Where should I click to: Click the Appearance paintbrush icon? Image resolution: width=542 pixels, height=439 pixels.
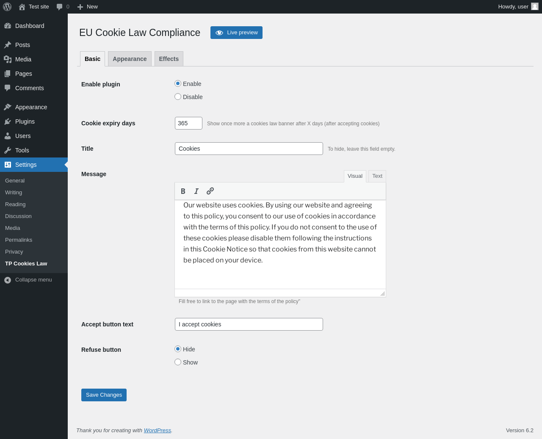click(8, 107)
